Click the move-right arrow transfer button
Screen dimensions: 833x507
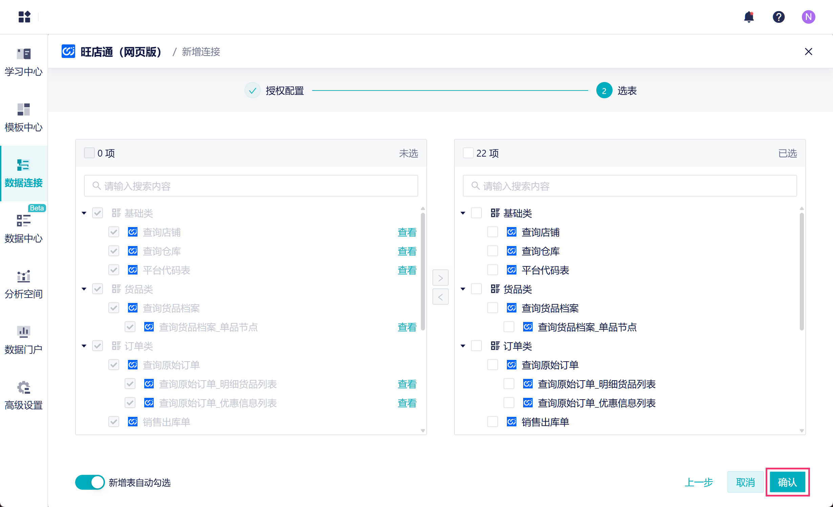click(440, 278)
